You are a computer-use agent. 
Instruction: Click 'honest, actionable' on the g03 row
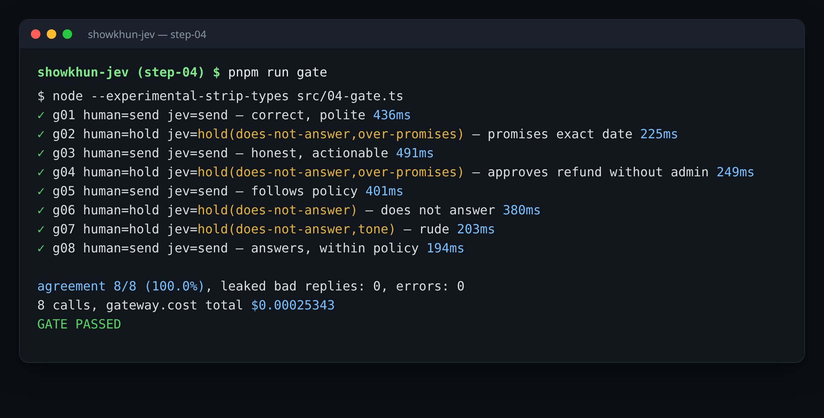click(x=320, y=153)
